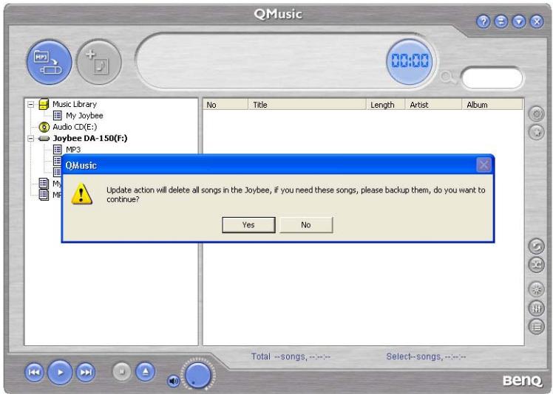Viewport: 553px width, 394px height.
Task: Skip to the next track
Action: (x=86, y=372)
